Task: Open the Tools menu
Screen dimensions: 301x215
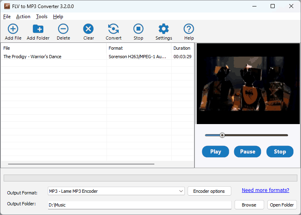Action: tap(42, 17)
